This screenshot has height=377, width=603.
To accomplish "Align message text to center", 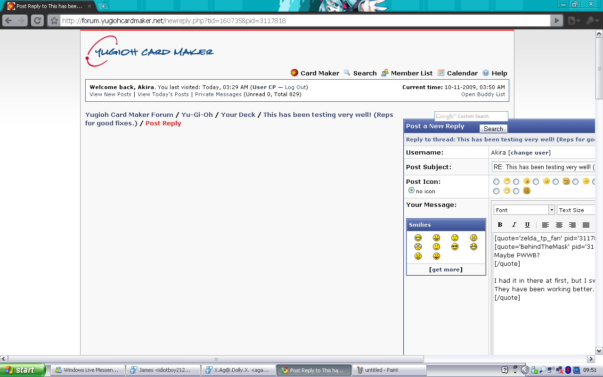I will pyautogui.click(x=559, y=225).
